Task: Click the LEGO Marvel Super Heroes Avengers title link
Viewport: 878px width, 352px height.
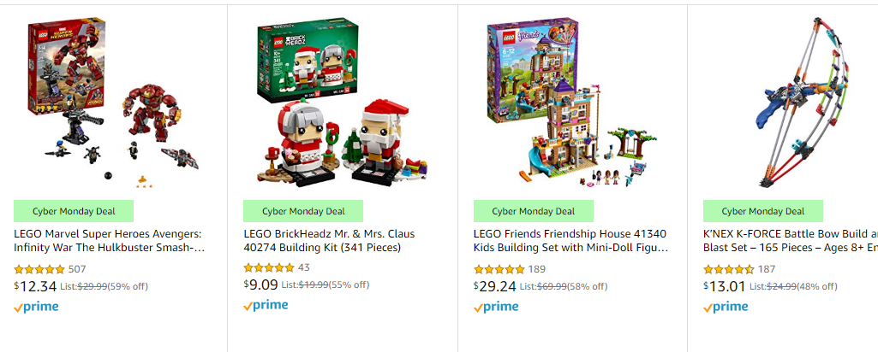Action: pyautogui.click(x=109, y=241)
